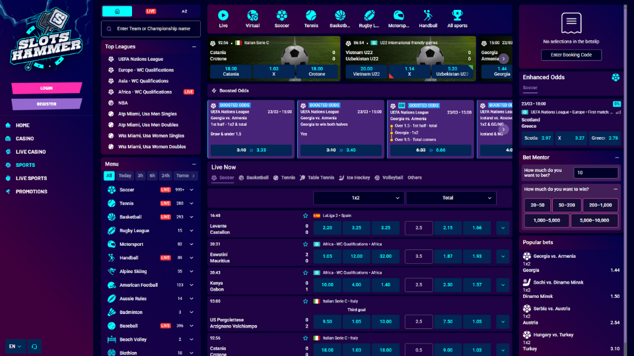This screenshot has width=634, height=356.
Task: Click the REGISTER button
Action: pyautogui.click(x=46, y=104)
